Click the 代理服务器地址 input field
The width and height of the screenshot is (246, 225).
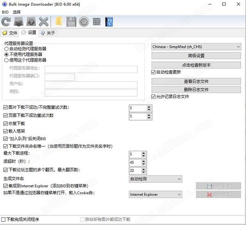[91, 69]
